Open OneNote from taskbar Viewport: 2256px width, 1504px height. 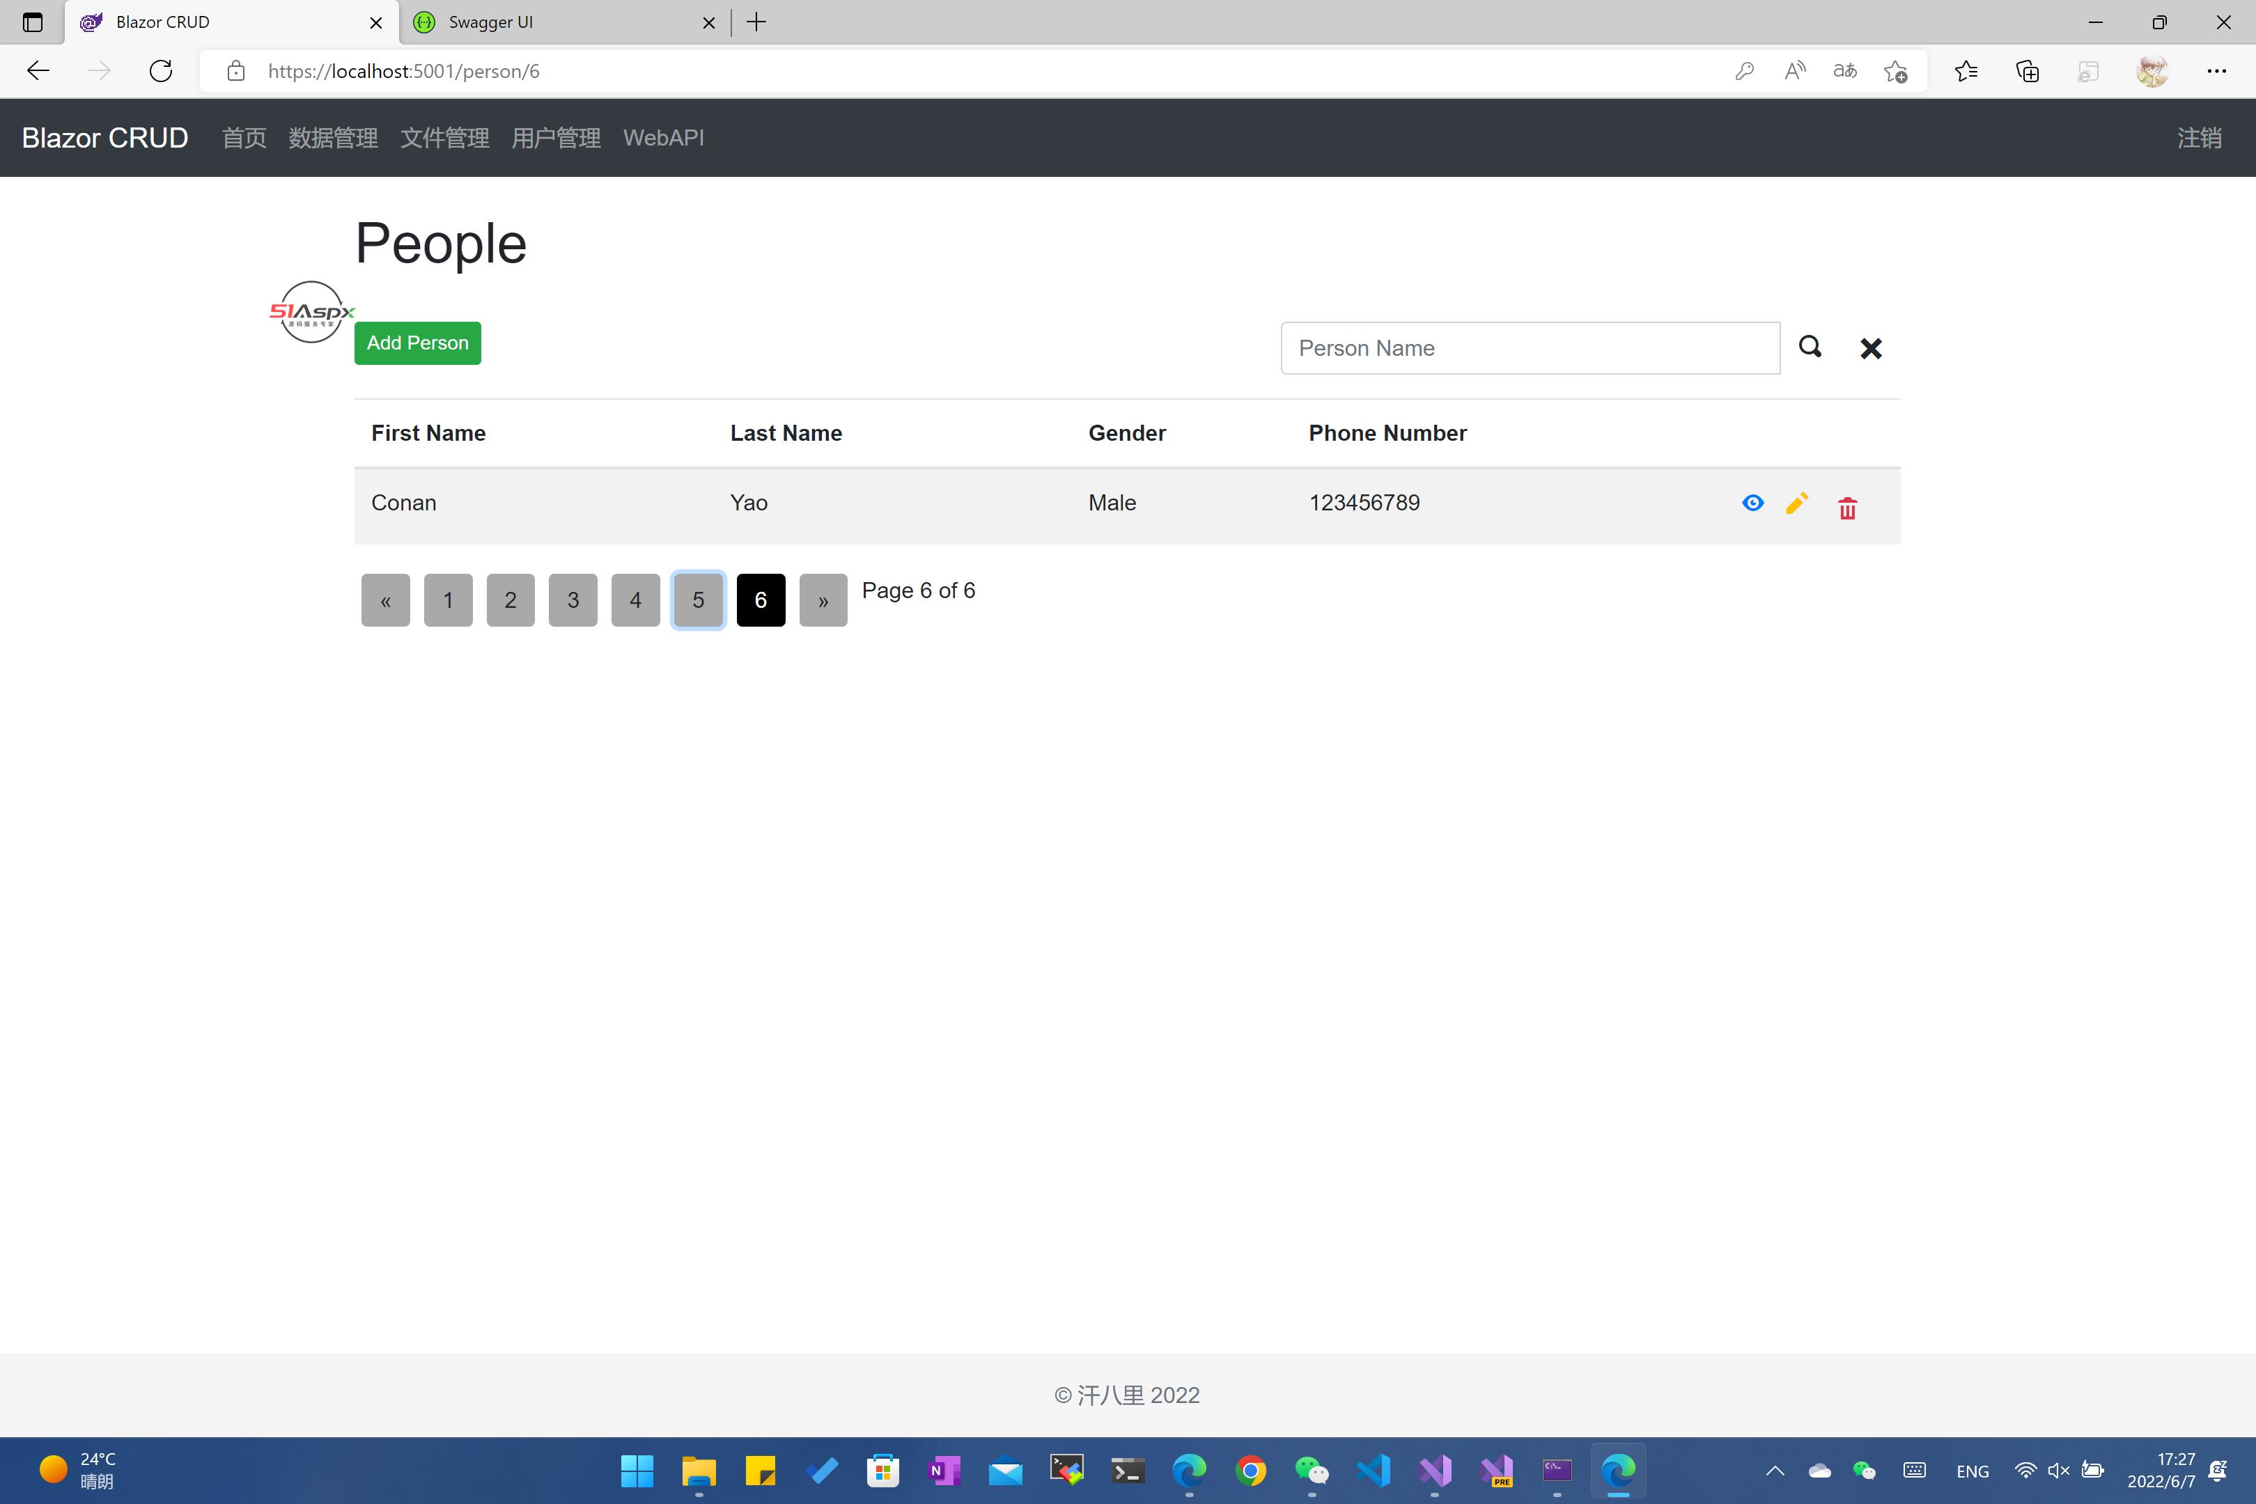tap(944, 1471)
